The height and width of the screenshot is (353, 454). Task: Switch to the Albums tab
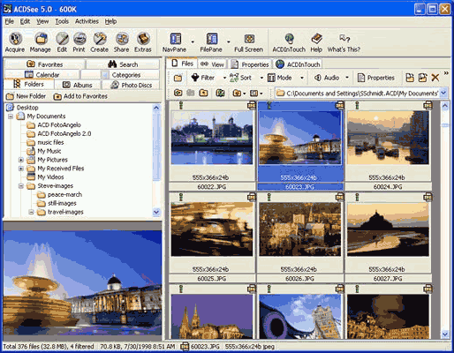click(78, 85)
